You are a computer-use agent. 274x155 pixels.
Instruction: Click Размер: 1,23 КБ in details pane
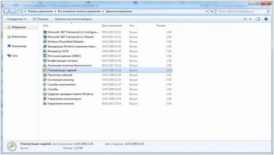(x=73, y=148)
